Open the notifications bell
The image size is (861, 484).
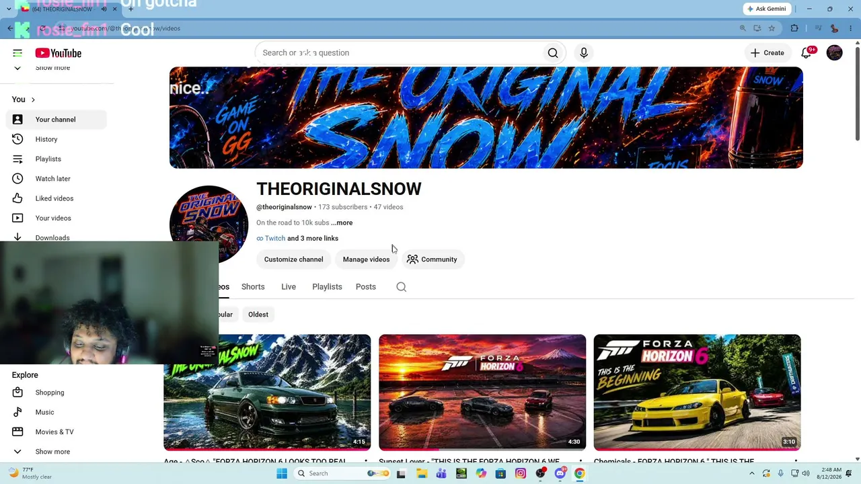point(807,53)
